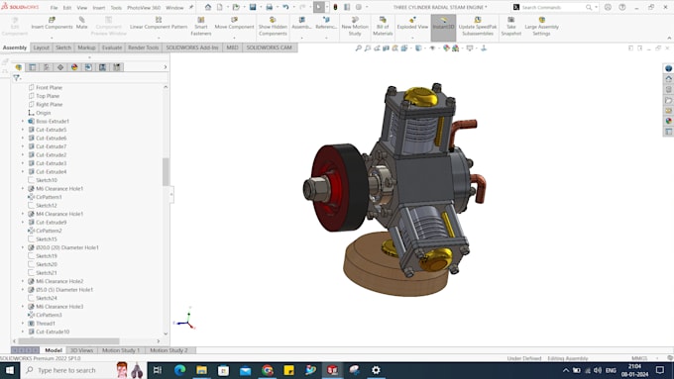Expand M4 Clearance Hole1 feature
Screen dimensions: 674x379
(x=23, y=214)
